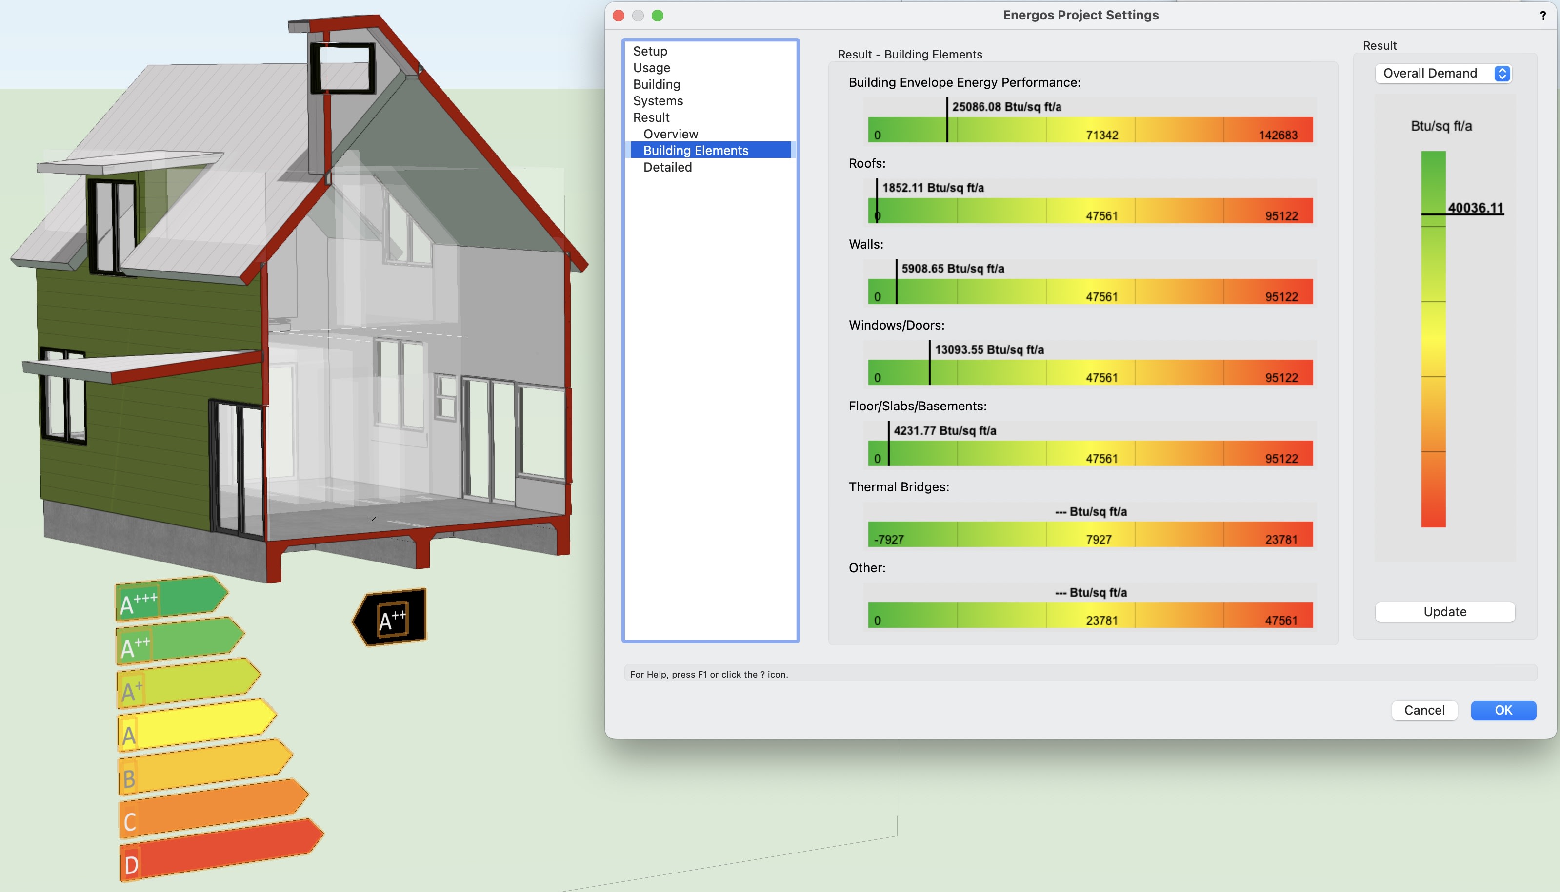Image resolution: width=1560 pixels, height=892 pixels.
Task: Cancel the Energos Project Settings dialog
Action: (x=1424, y=710)
